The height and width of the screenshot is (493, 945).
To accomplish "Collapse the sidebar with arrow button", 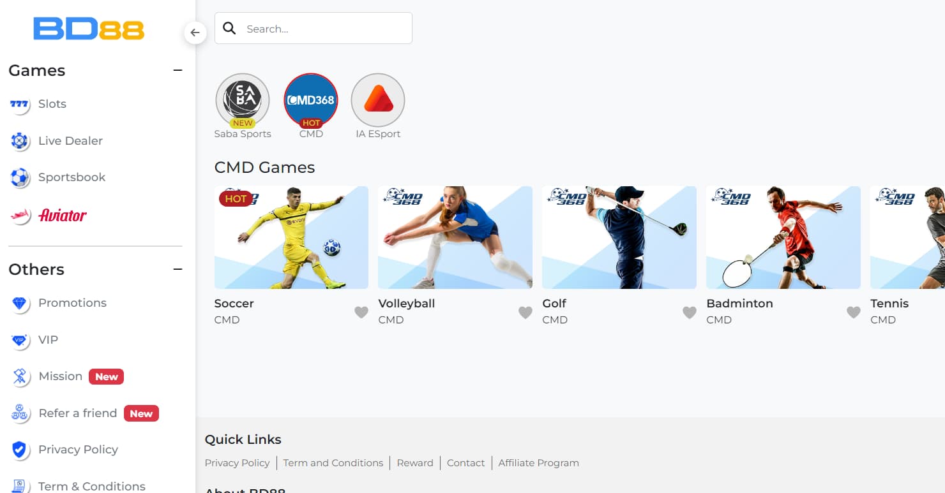I will coord(195,33).
